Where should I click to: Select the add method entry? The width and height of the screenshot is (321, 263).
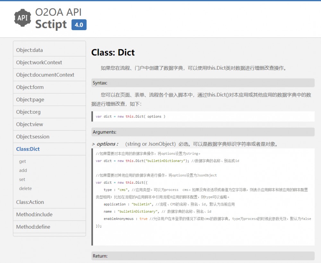tap(22, 171)
